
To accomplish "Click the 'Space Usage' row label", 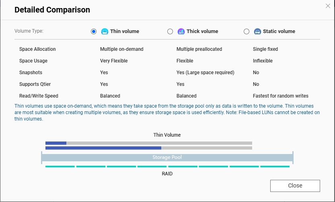I will pyautogui.click(x=33, y=61).
